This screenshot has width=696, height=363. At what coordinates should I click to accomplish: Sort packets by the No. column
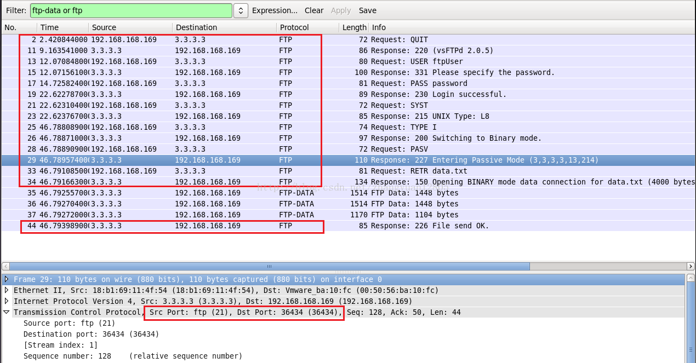(19, 27)
